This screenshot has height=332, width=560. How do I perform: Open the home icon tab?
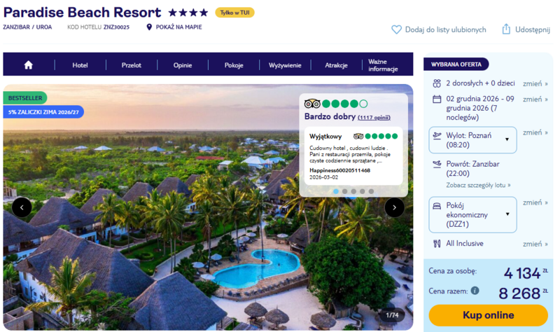click(28, 64)
